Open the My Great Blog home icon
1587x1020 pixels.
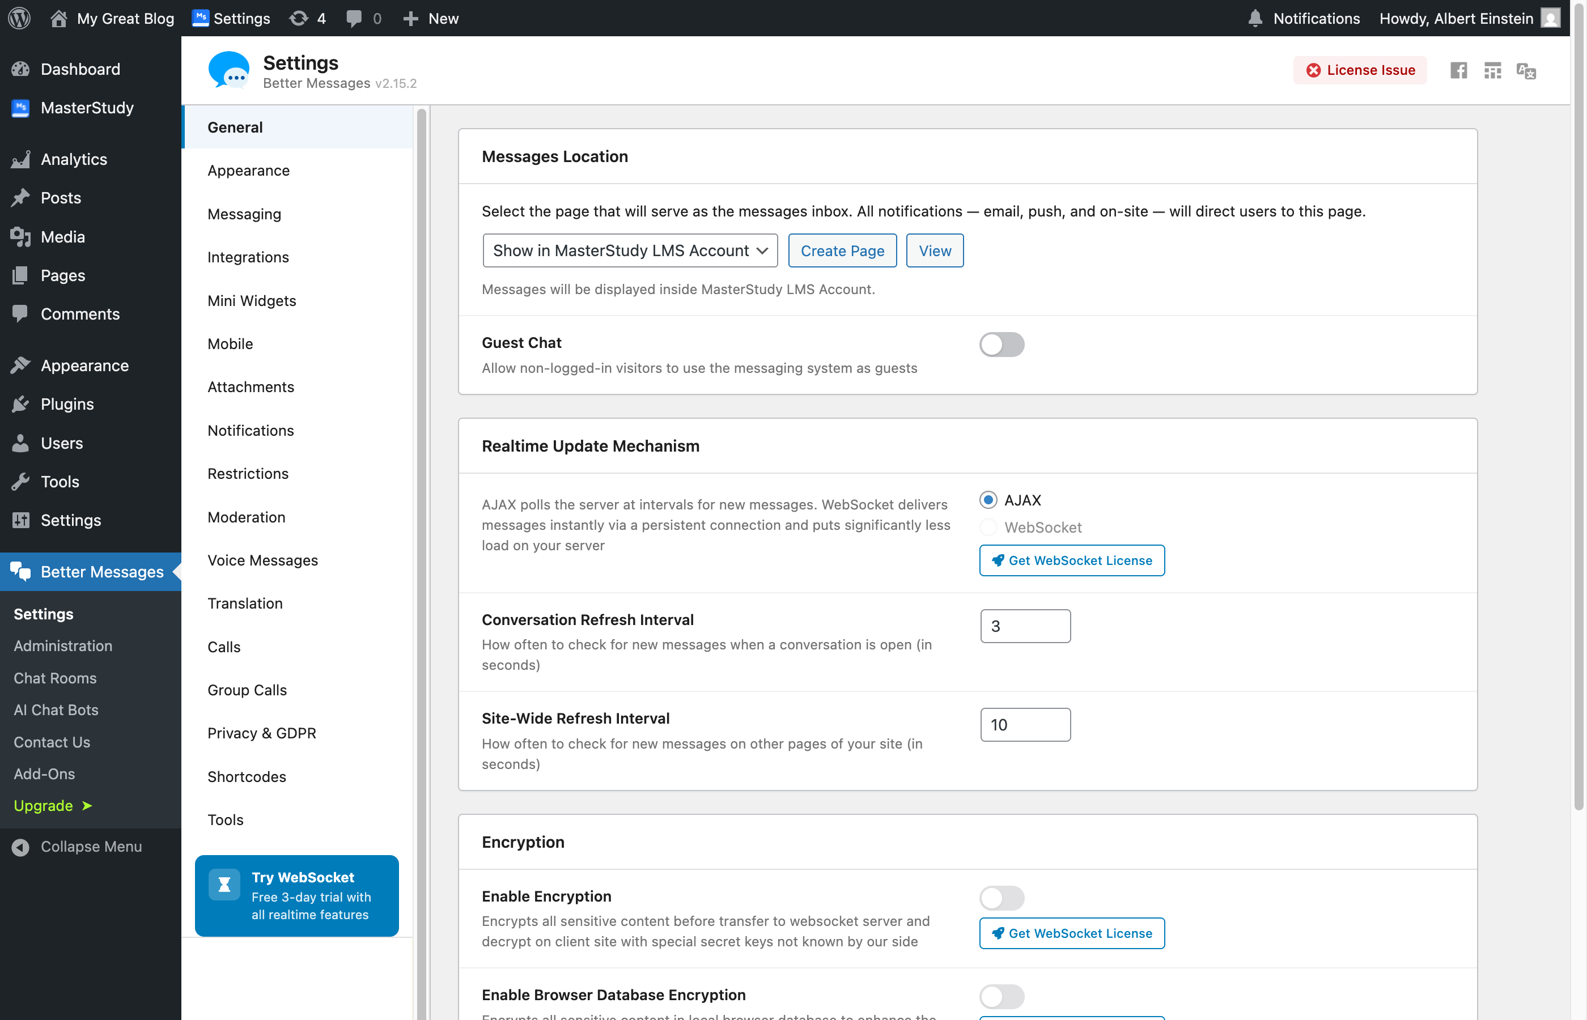pos(59,18)
